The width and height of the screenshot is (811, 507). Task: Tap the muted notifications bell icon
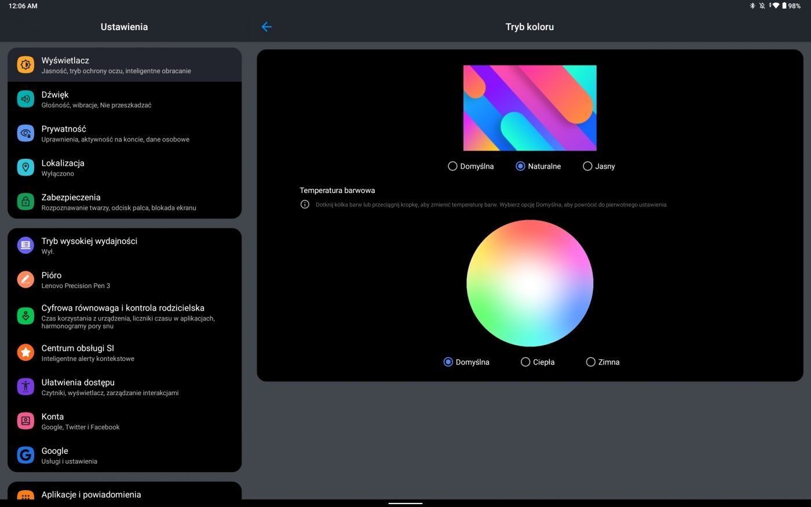tap(762, 6)
